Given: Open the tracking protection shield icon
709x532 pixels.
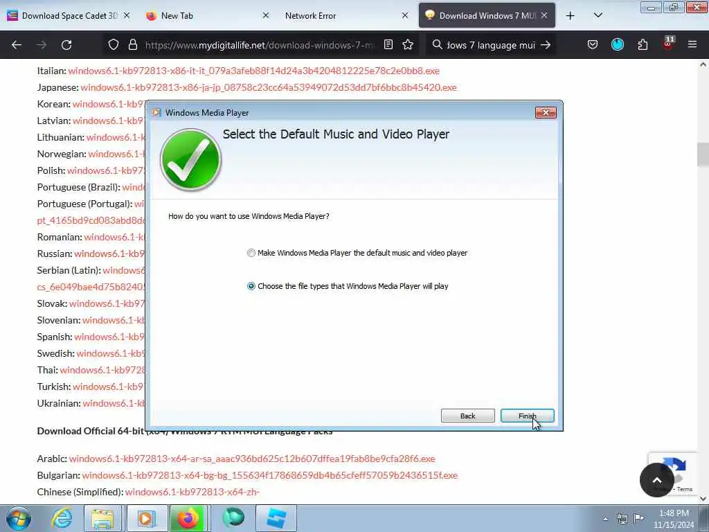Looking at the screenshot, I should (x=114, y=45).
